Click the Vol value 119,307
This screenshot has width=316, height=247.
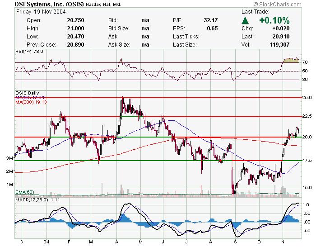[279, 44]
